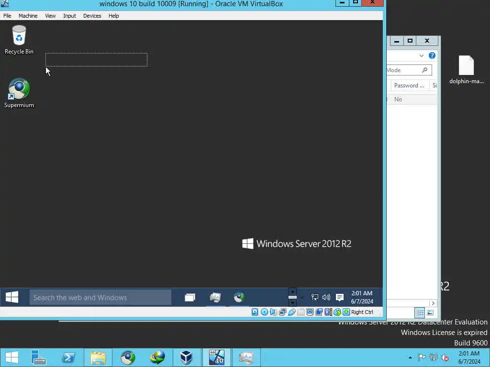
Task: Open the Input menu
Action: pos(69,16)
